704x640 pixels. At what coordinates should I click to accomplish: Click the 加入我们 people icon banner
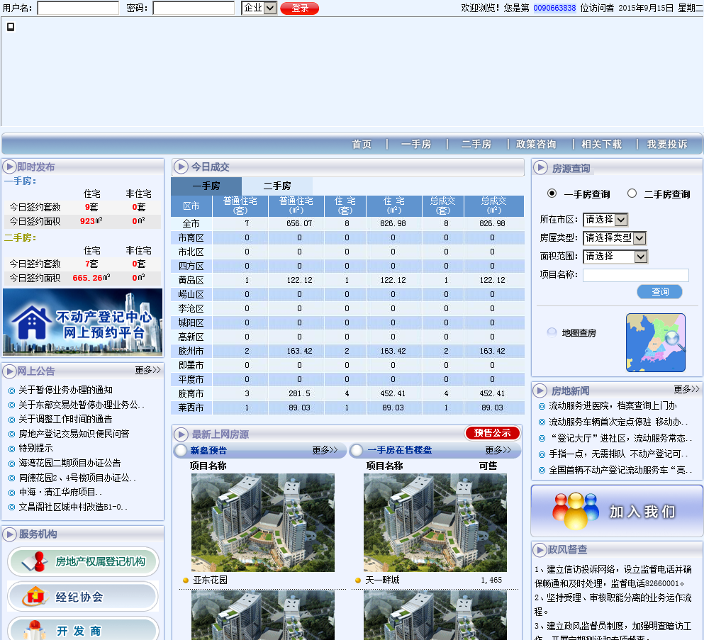616,511
